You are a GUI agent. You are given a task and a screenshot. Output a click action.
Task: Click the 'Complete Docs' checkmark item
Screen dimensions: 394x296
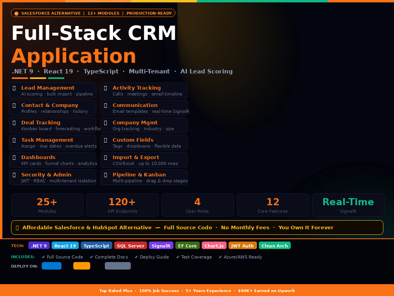[109, 257]
